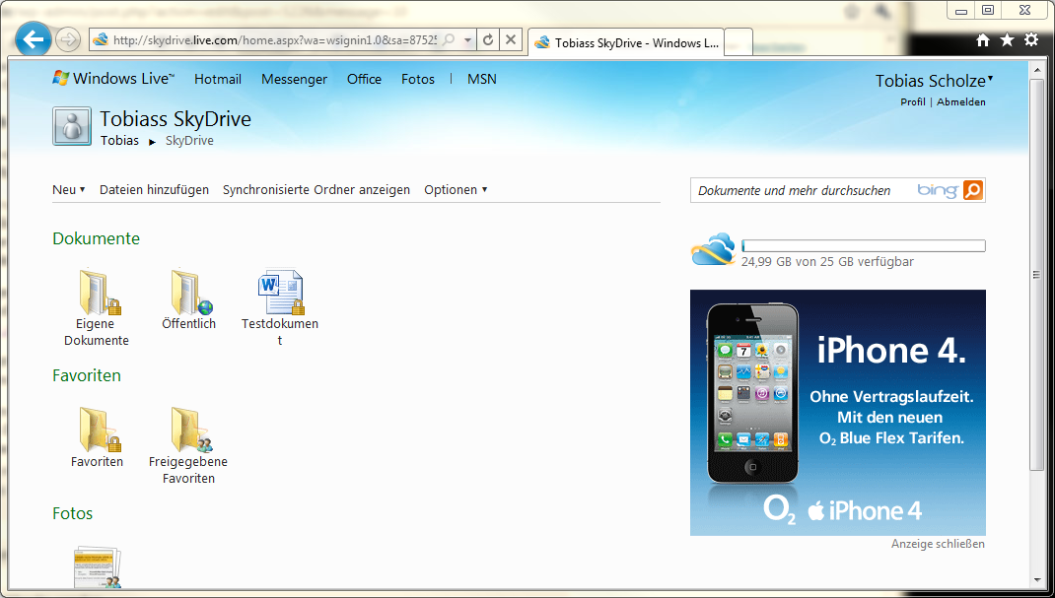The width and height of the screenshot is (1055, 598).
Task: Expand the Neu dropdown menu
Action: (69, 189)
